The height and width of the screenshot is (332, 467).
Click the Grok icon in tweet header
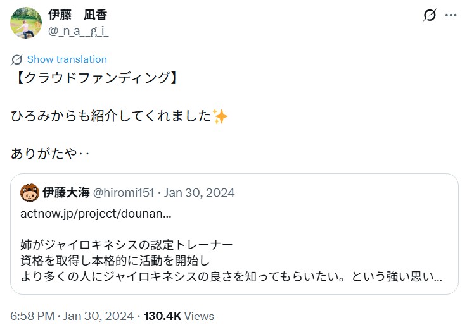pyautogui.click(x=430, y=16)
